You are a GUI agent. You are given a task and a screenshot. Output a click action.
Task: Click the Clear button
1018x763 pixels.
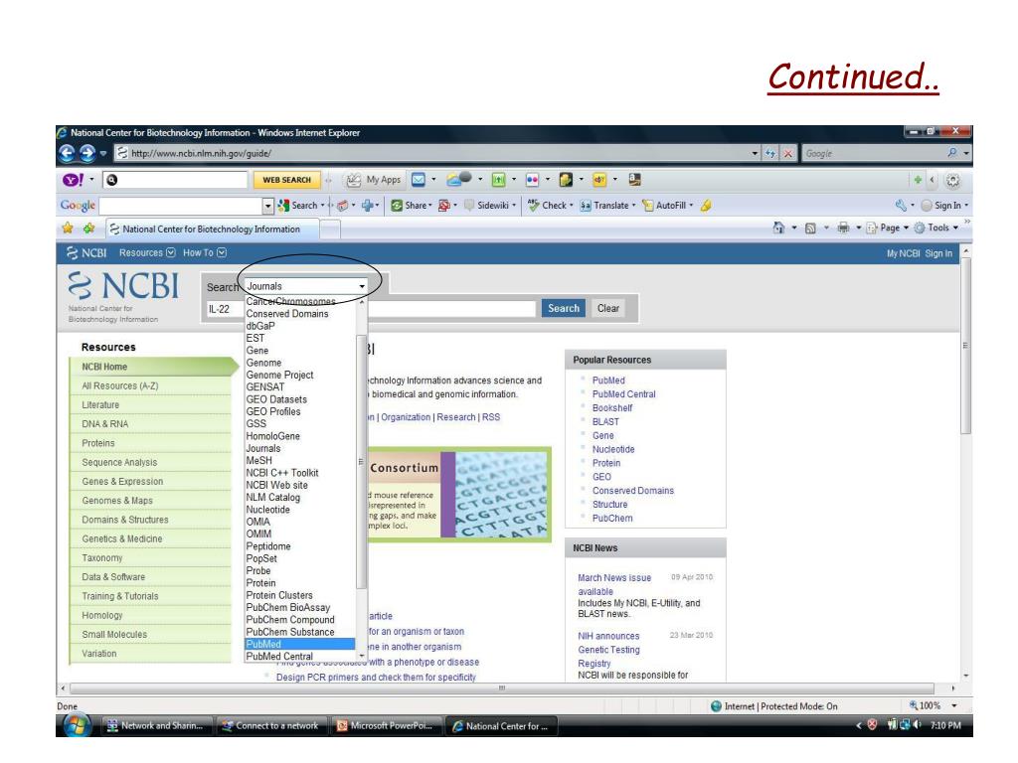click(607, 308)
